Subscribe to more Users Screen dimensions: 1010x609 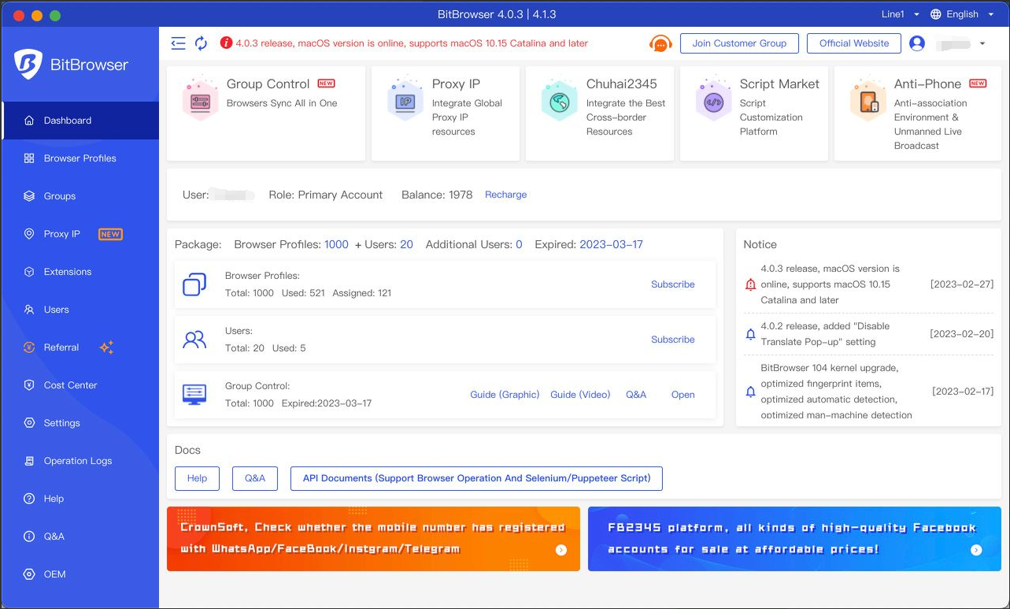click(x=672, y=340)
